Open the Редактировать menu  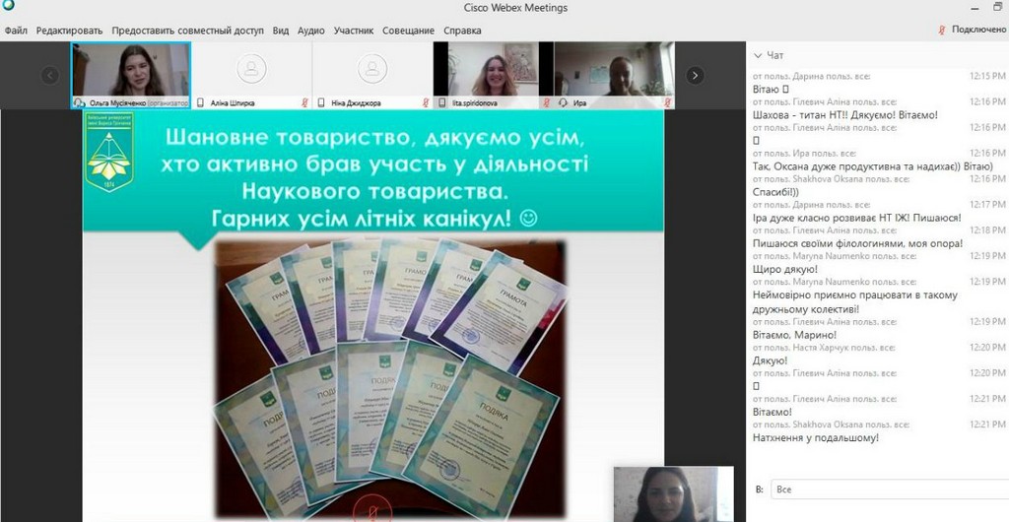[70, 31]
